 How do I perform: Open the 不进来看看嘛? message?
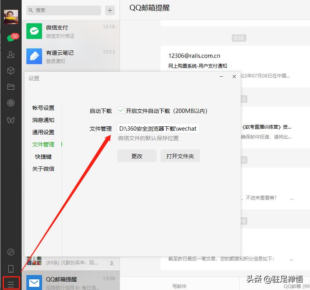275,188
